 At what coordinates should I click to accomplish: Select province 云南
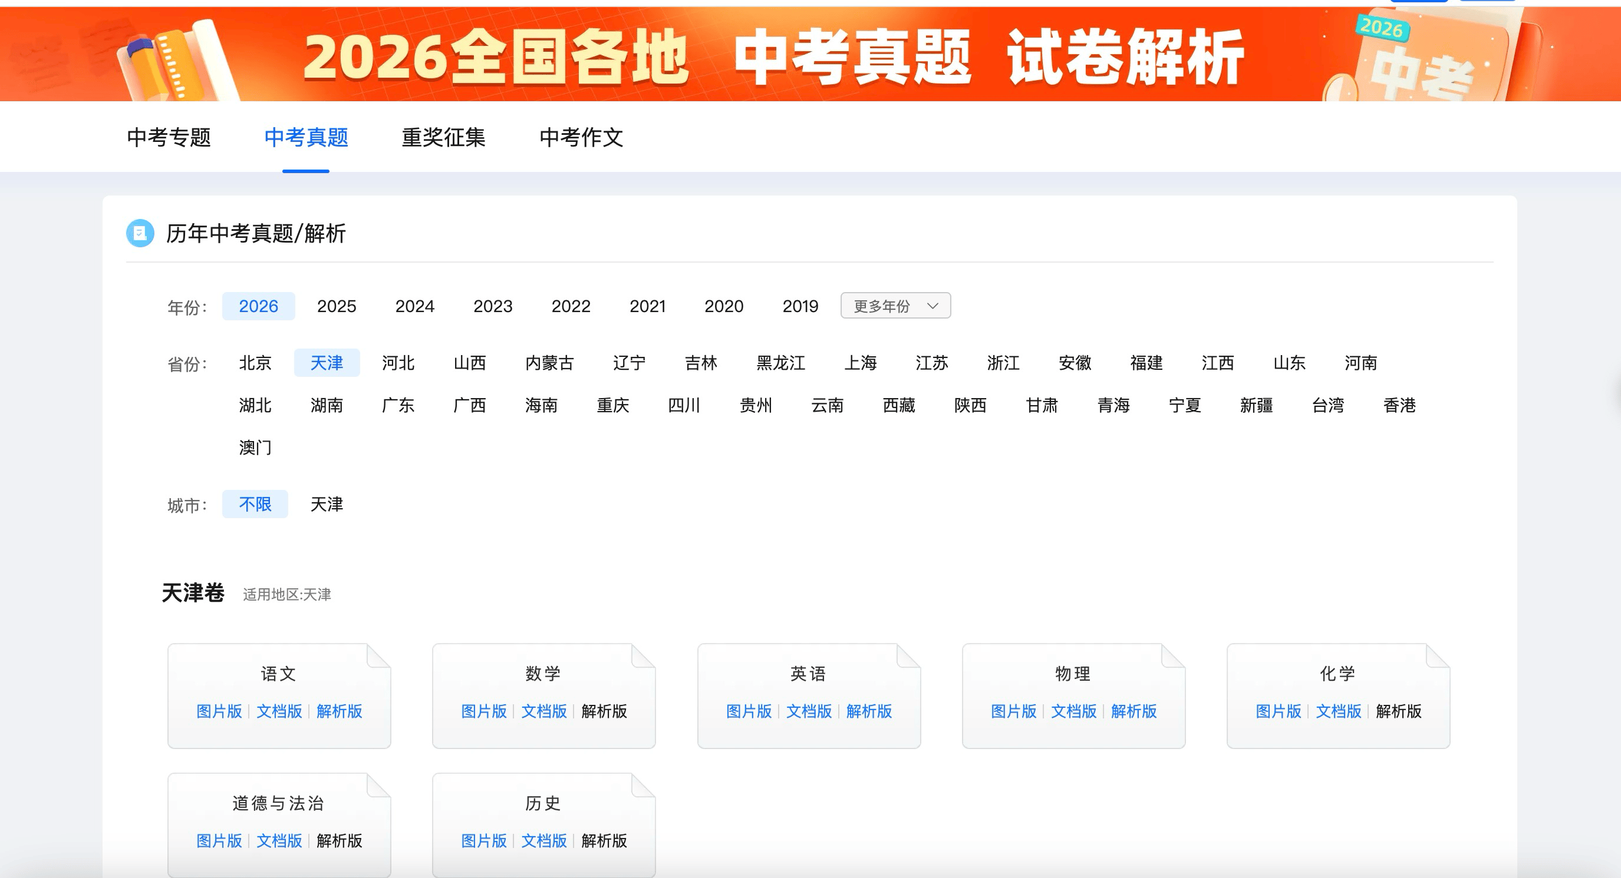(x=828, y=405)
